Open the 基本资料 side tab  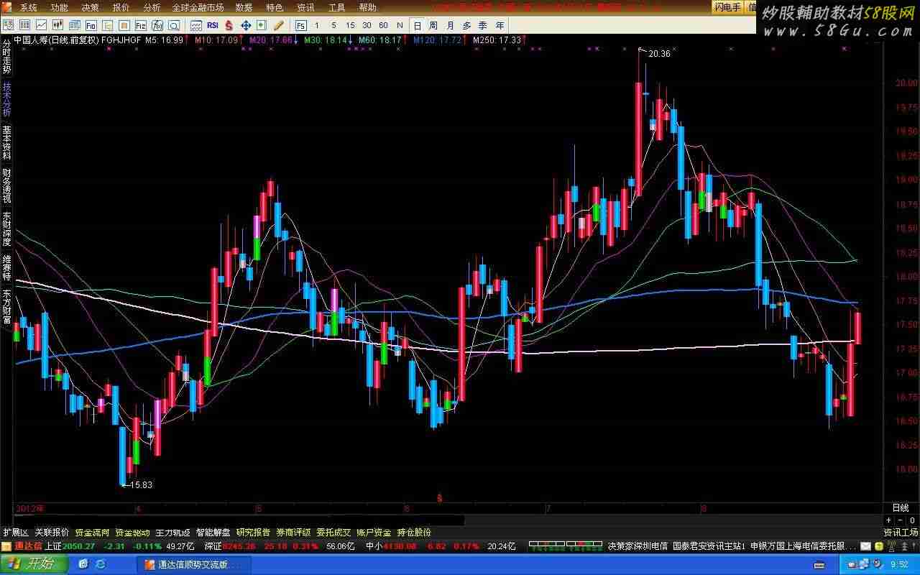click(x=6, y=143)
